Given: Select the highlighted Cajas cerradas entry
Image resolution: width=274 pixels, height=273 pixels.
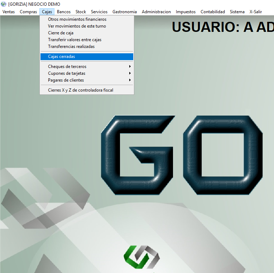Looking at the screenshot, I should (x=87, y=57).
